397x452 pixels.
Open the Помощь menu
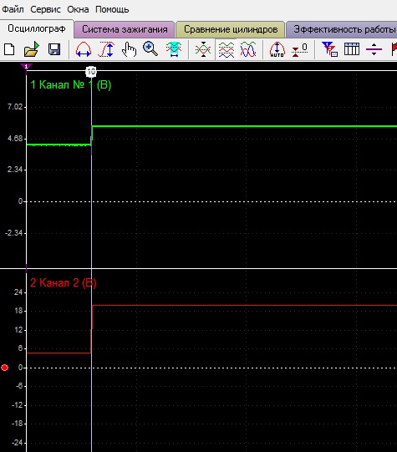(112, 9)
